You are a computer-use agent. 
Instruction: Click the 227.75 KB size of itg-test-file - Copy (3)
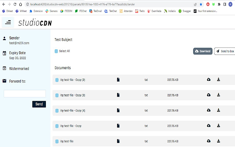[x=173, y=95]
